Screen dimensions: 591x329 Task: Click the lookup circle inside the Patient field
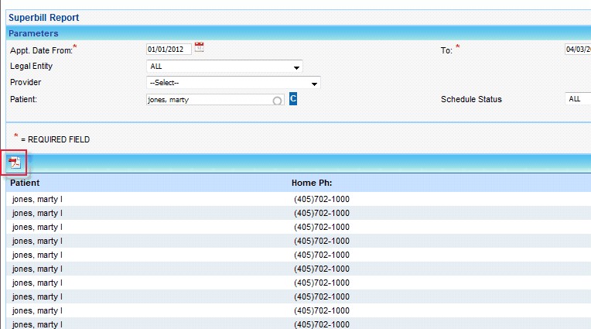click(x=278, y=101)
